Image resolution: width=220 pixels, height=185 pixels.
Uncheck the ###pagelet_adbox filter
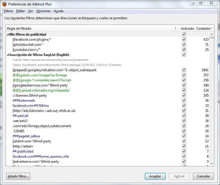184,136
